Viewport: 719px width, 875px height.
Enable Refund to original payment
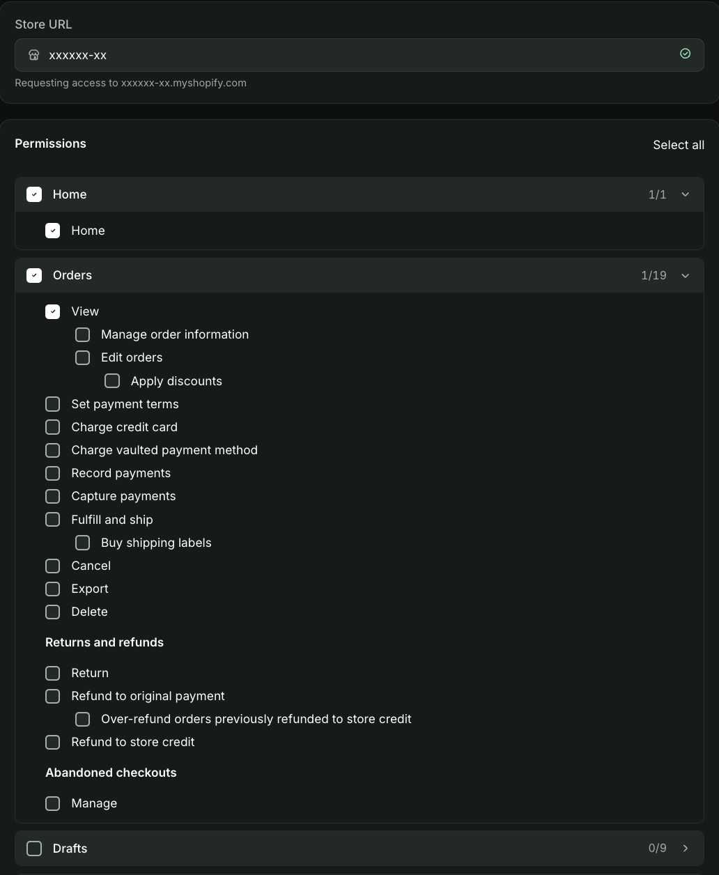pos(53,696)
